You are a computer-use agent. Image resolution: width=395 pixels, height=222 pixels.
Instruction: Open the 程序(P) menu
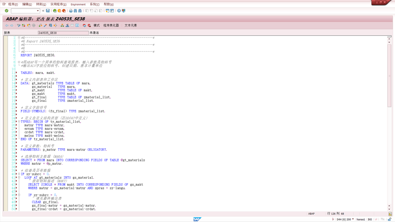[13, 4]
